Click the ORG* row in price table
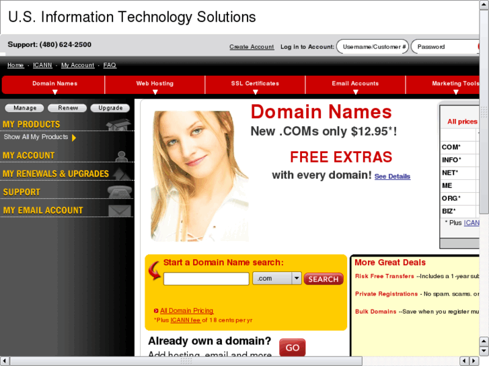Viewport: 489px width, 366px height. coord(459,198)
